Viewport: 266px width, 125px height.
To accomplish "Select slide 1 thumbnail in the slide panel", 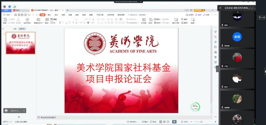I will tap(21, 43).
